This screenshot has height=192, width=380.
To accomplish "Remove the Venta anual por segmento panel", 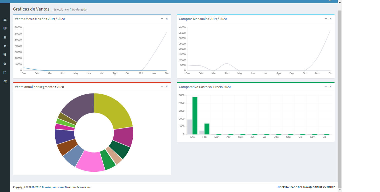I will pos(167,86).
